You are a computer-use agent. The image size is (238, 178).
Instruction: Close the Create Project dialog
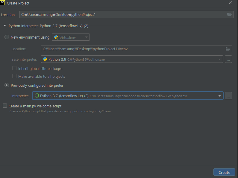(230, 3)
